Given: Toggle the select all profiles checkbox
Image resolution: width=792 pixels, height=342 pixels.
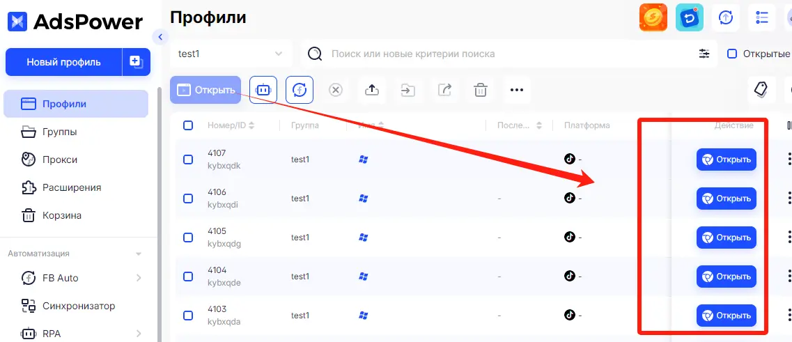Looking at the screenshot, I should tap(188, 125).
